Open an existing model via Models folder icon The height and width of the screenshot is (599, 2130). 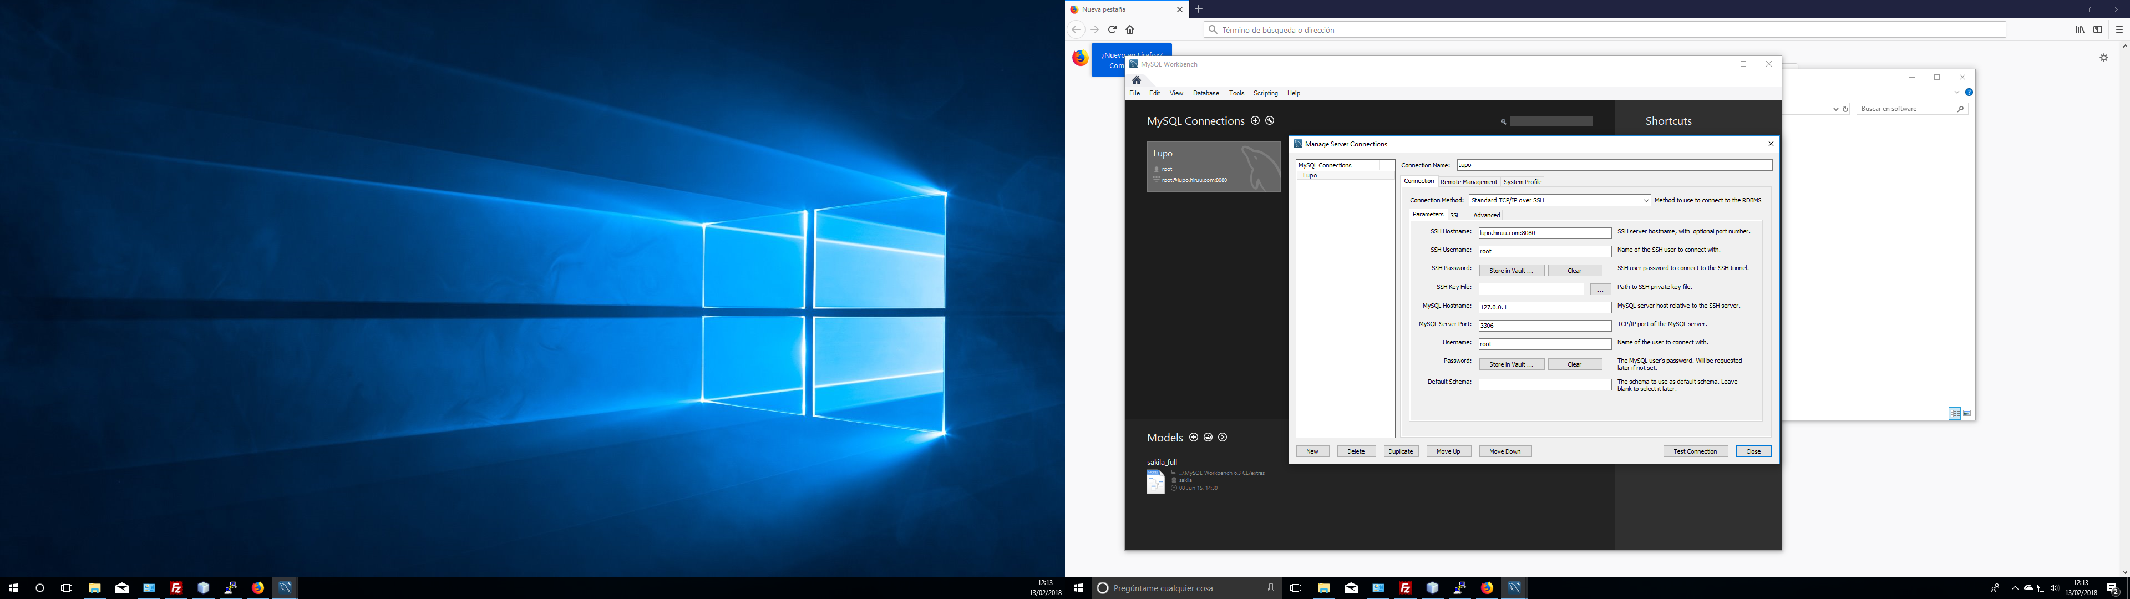[1208, 437]
